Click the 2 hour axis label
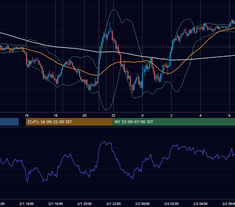Screen dimensions: 235x207 click(x=171, y=116)
